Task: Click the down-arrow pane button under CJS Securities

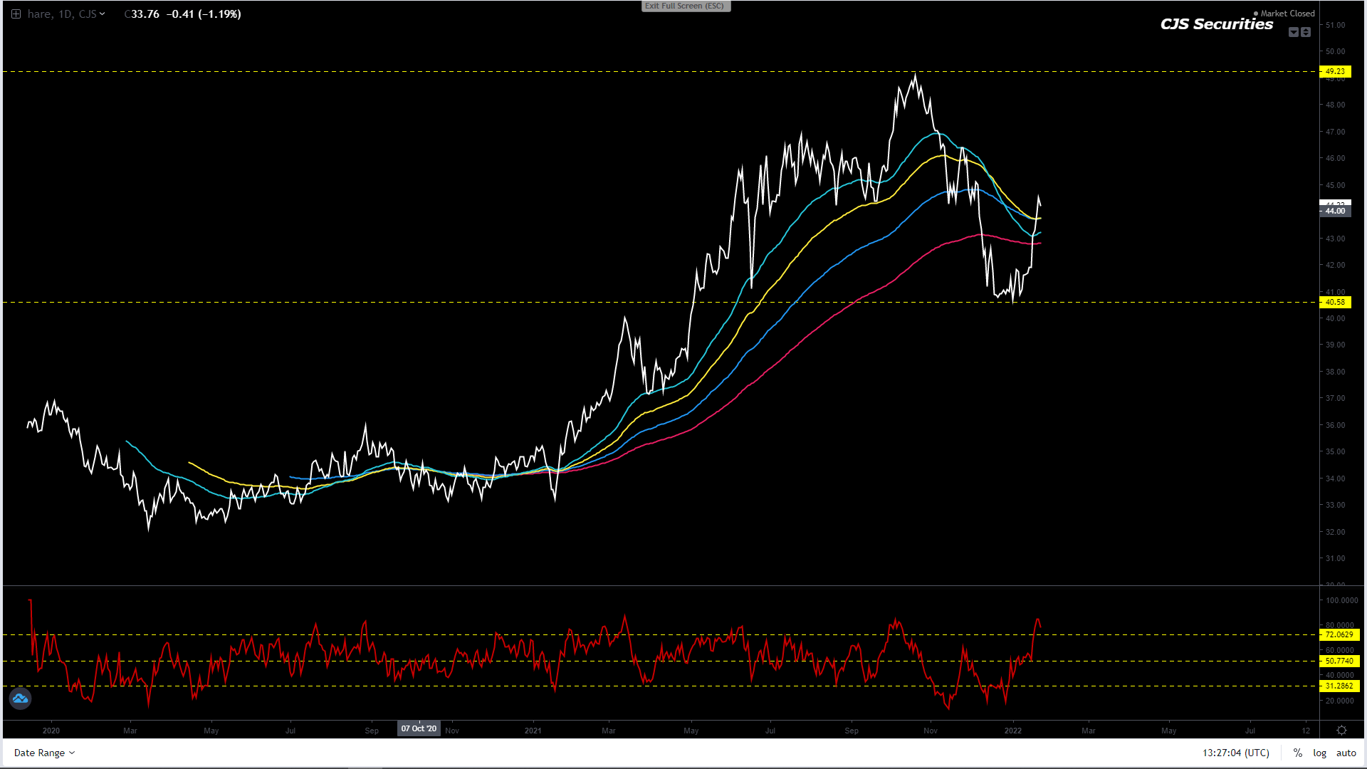Action: click(1294, 32)
